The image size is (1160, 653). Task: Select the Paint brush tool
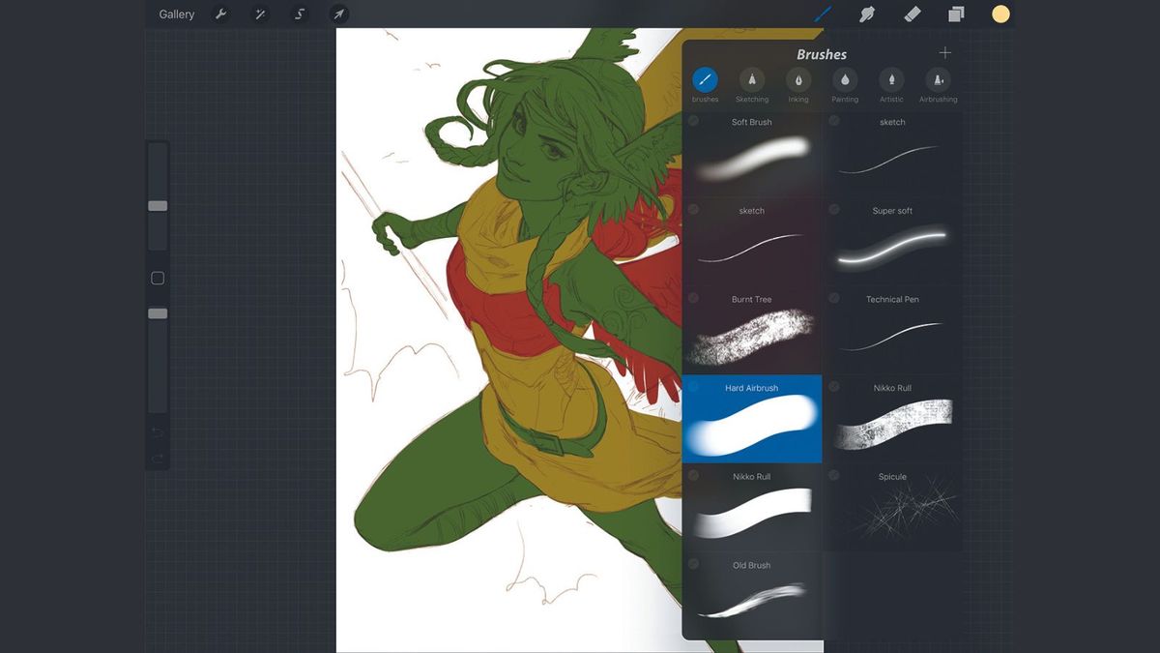(824, 14)
